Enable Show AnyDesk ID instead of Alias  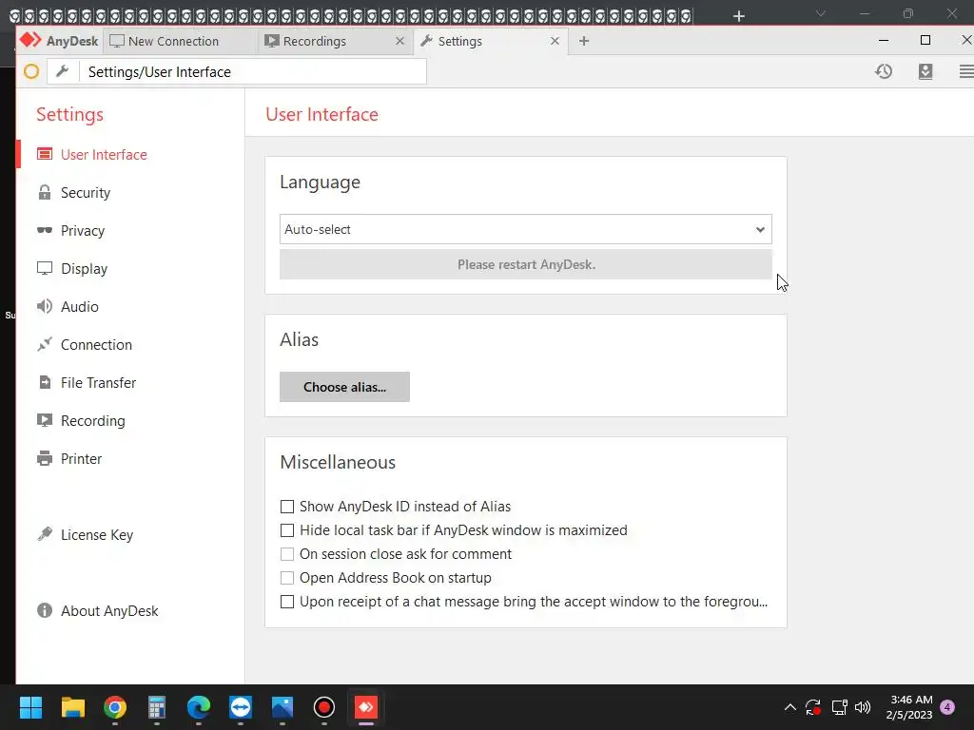[x=287, y=507]
